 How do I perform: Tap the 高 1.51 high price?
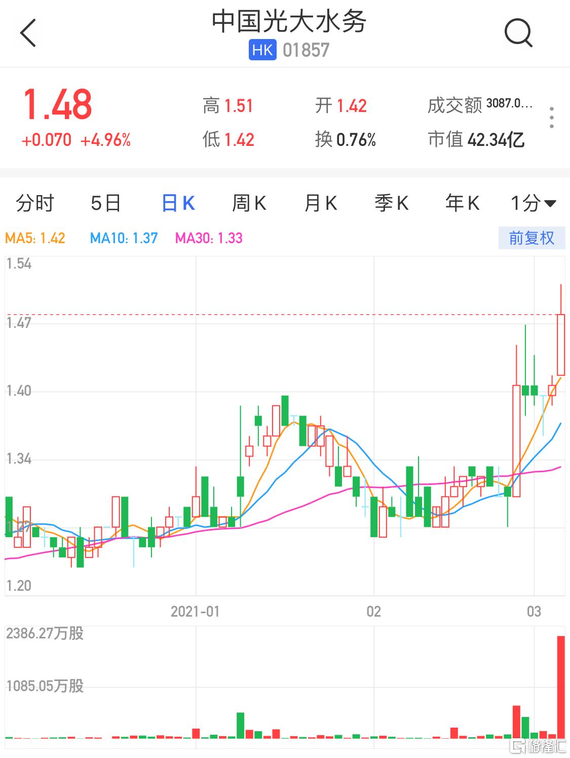click(x=228, y=106)
